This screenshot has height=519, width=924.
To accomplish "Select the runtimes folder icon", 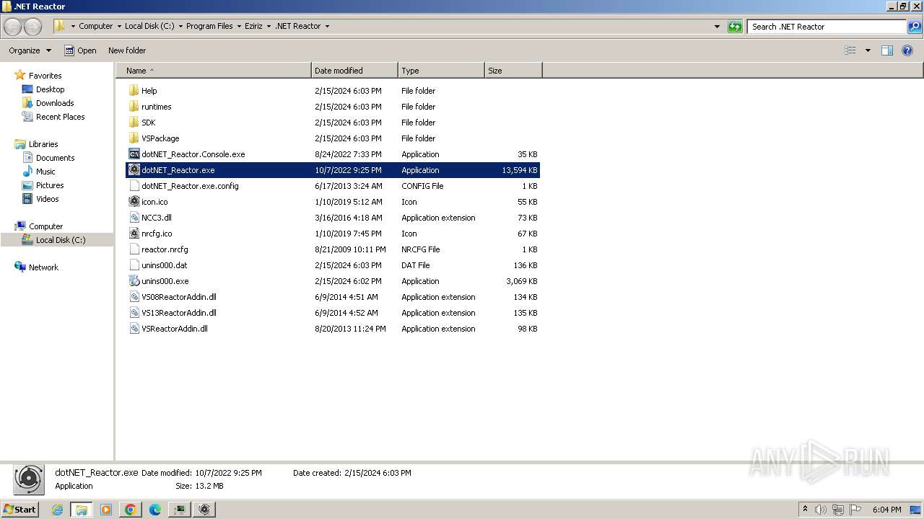I will (x=134, y=107).
